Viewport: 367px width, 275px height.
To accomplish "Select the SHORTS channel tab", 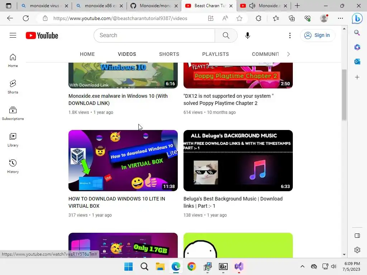I will click(169, 54).
